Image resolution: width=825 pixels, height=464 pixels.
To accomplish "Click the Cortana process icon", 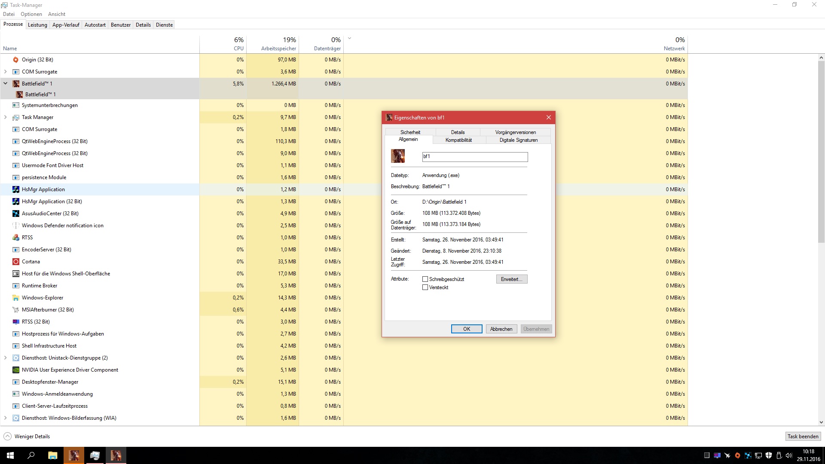I will pos(16,262).
